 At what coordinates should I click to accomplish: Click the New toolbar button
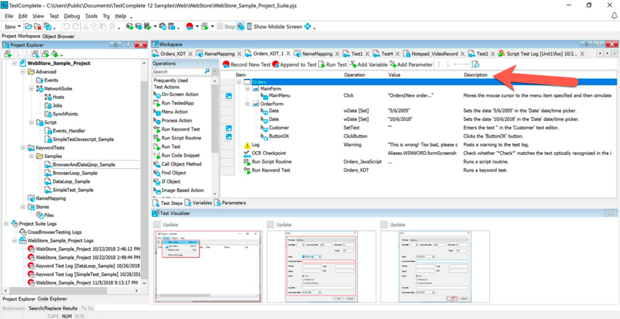[12, 27]
